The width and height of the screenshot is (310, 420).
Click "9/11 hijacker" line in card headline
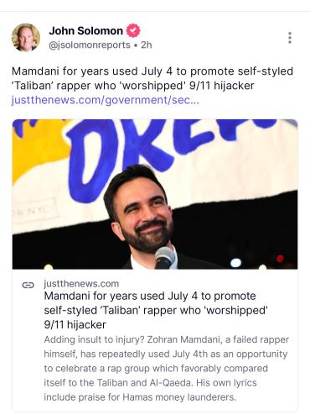(75, 325)
